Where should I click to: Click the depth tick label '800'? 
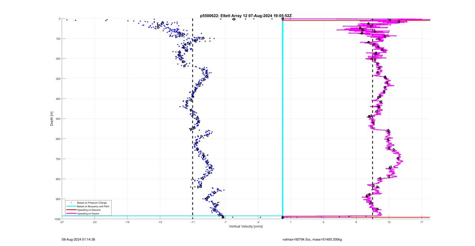58,179
